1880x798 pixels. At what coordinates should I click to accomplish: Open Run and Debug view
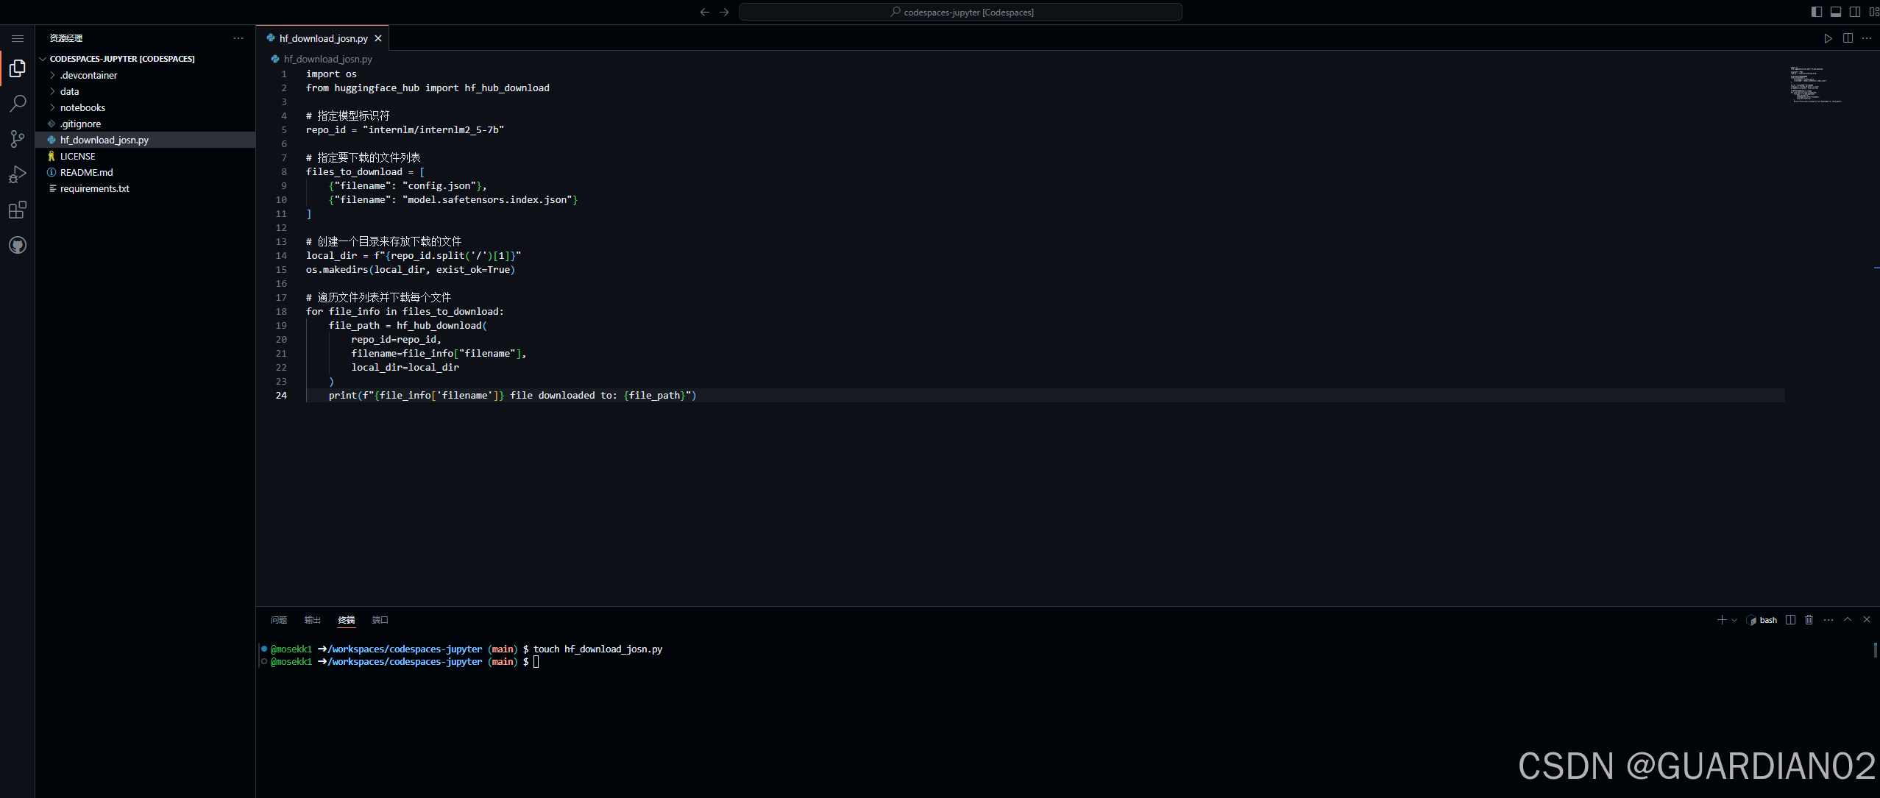[18, 174]
